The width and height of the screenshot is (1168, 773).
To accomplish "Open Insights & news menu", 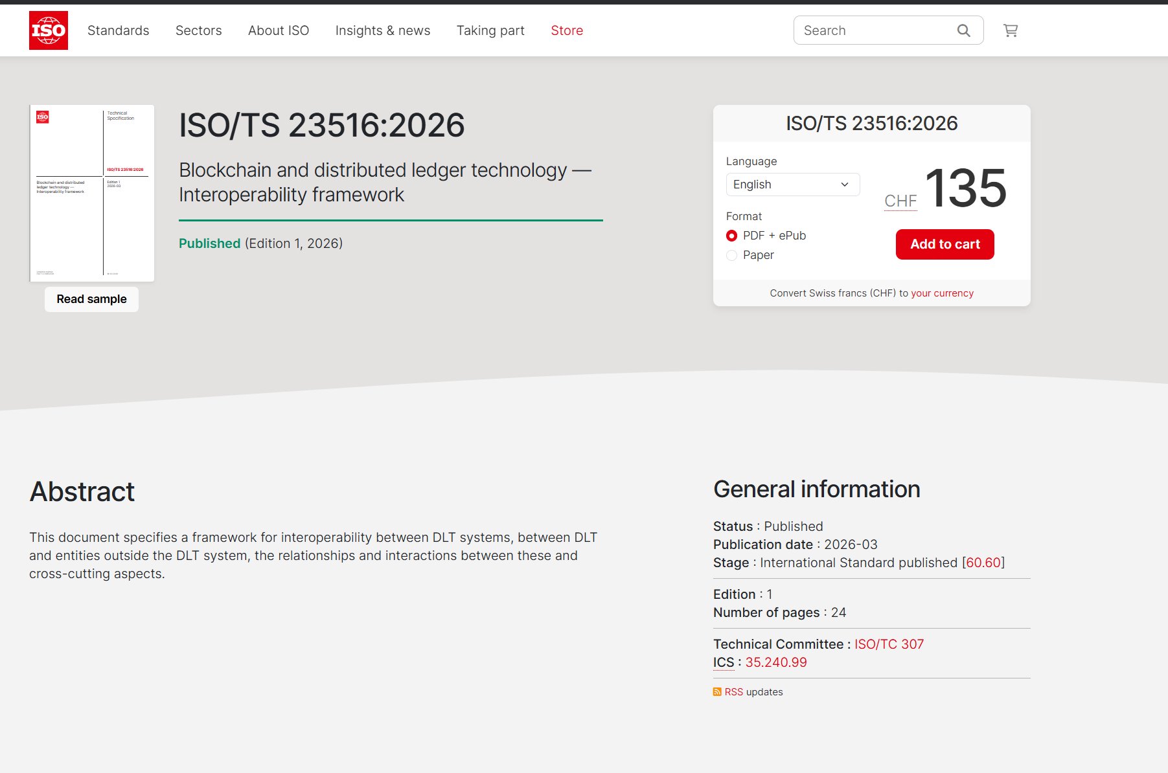I will click(383, 30).
